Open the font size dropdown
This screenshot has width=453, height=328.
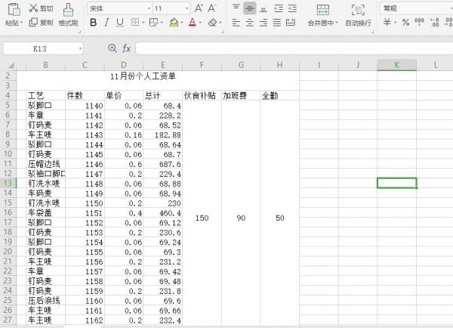pos(187,8)
